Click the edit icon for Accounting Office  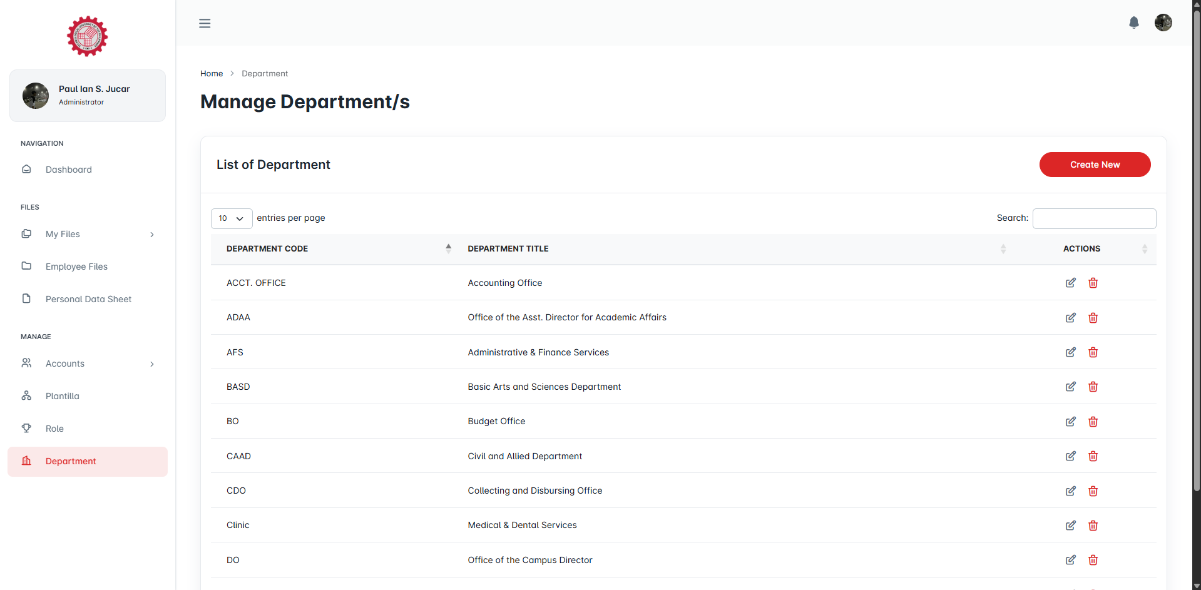[1070, 283]
